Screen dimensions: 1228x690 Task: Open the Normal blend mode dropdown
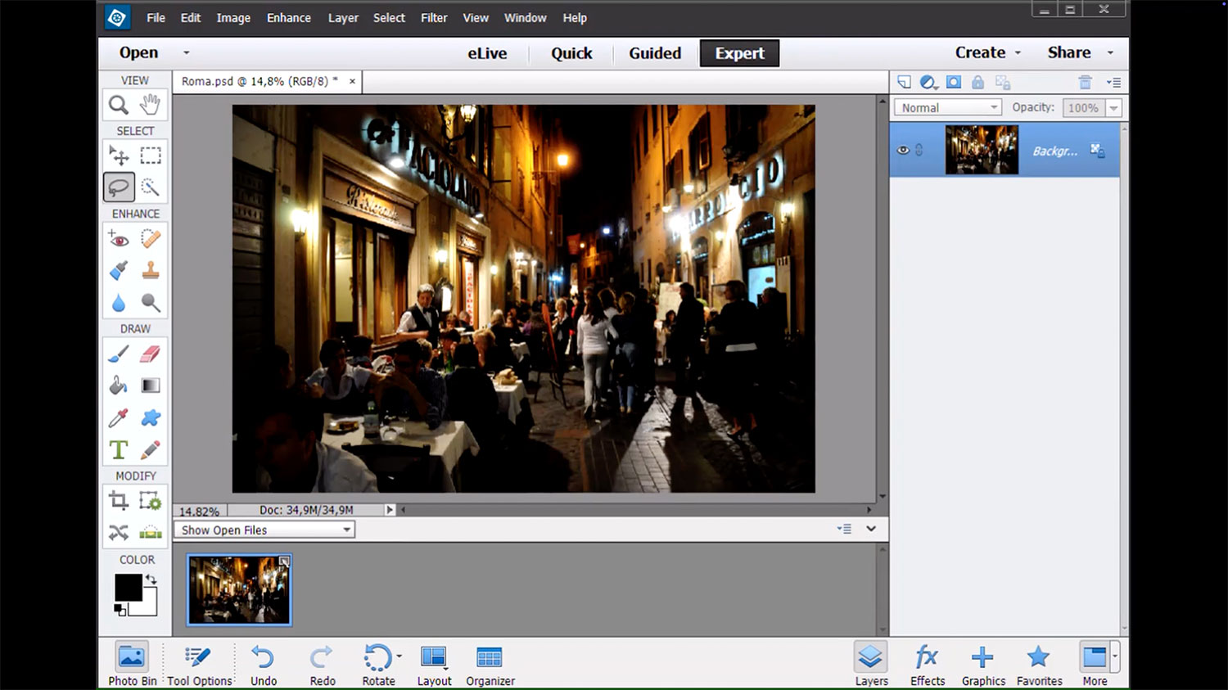coord(947,108)
